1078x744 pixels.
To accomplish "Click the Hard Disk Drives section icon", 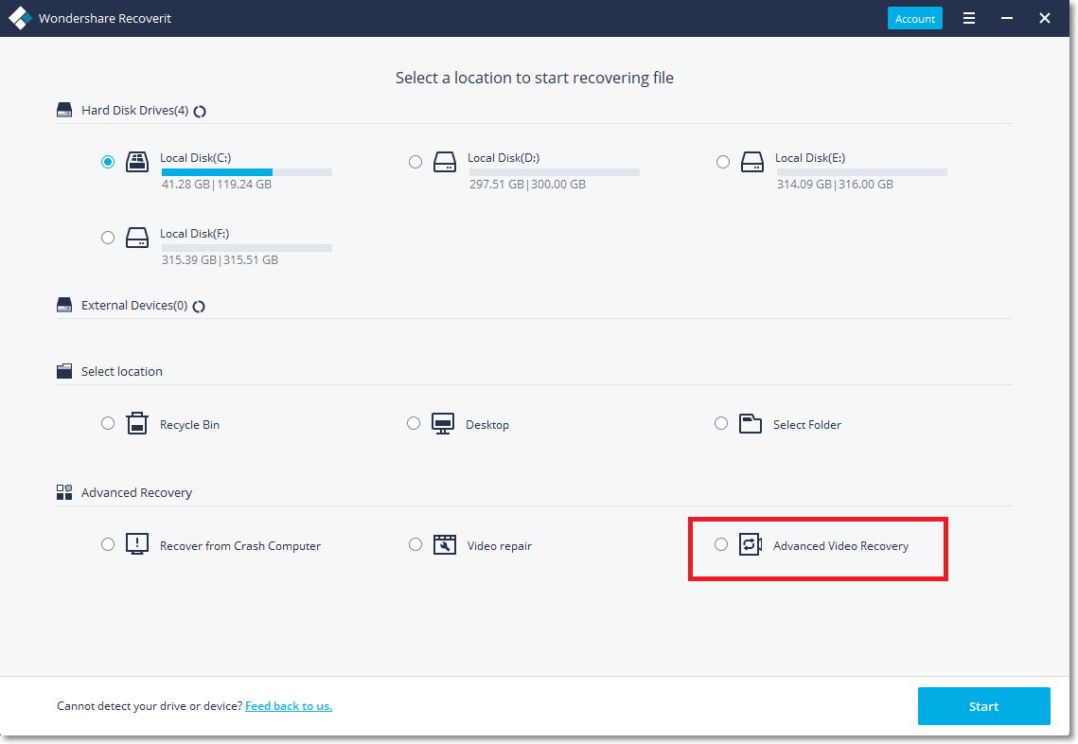I will (64, 110).
